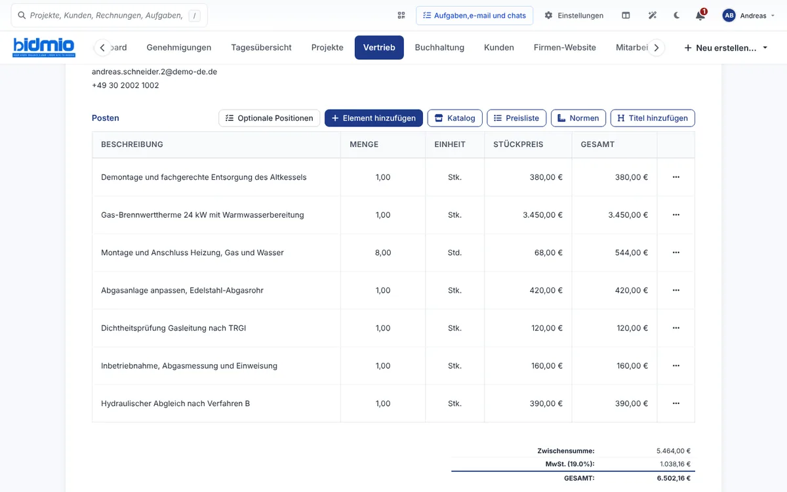Click the magic wand icon
Viewport: 787px width, 492px height.
click(653, 15)
